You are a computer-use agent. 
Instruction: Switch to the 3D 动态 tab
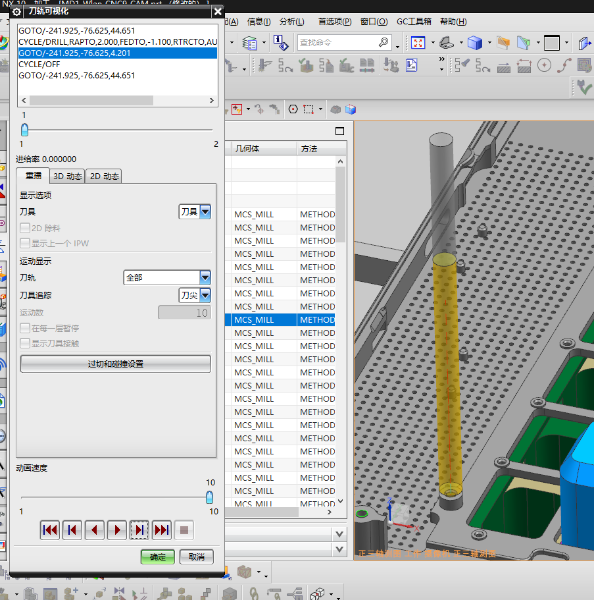tap(68, 176)
